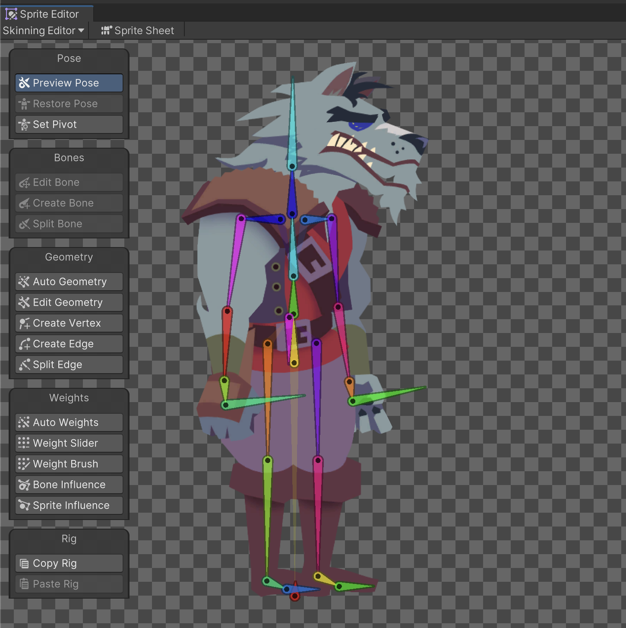
Task: Pick the Create Edge tool icon
Action: [24, 344]
